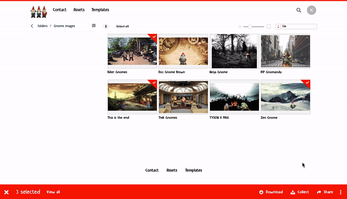Image resolution: width=347 pixels, height=199 pixels.
Task: Click the Share label text
Action: click(328, 192)
